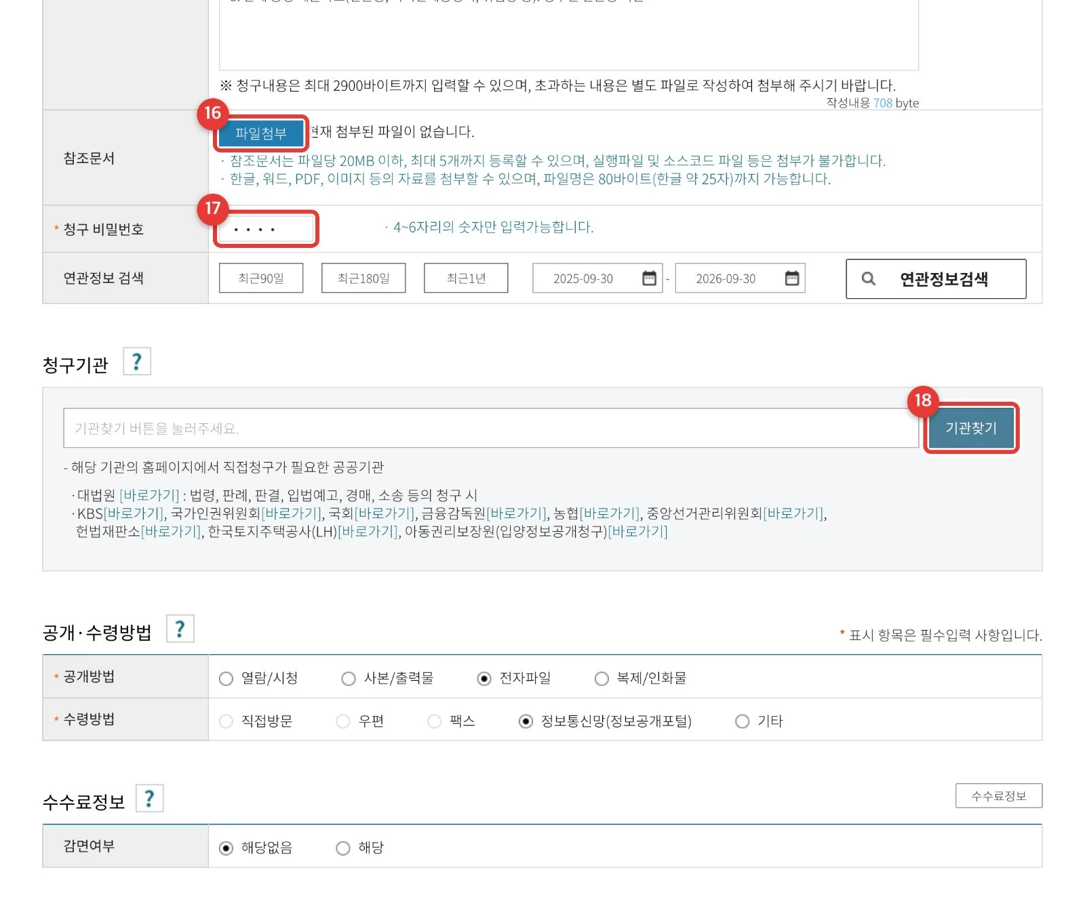Open help icon next to 수수료정보 heading
This screenshot has height=903, width=1085.
(x=150, y=799)
